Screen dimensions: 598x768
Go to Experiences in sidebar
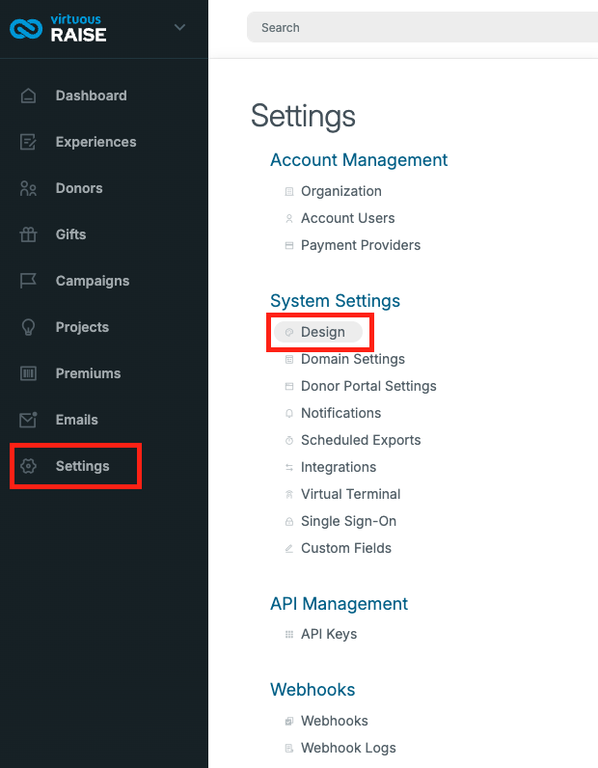[96, 142]
